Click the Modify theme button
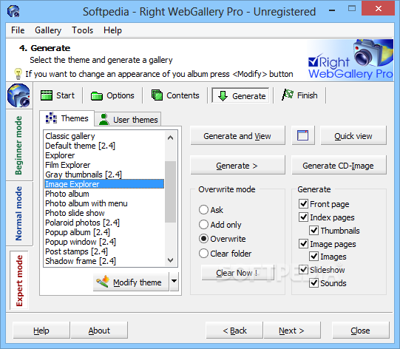 point(131,282)
